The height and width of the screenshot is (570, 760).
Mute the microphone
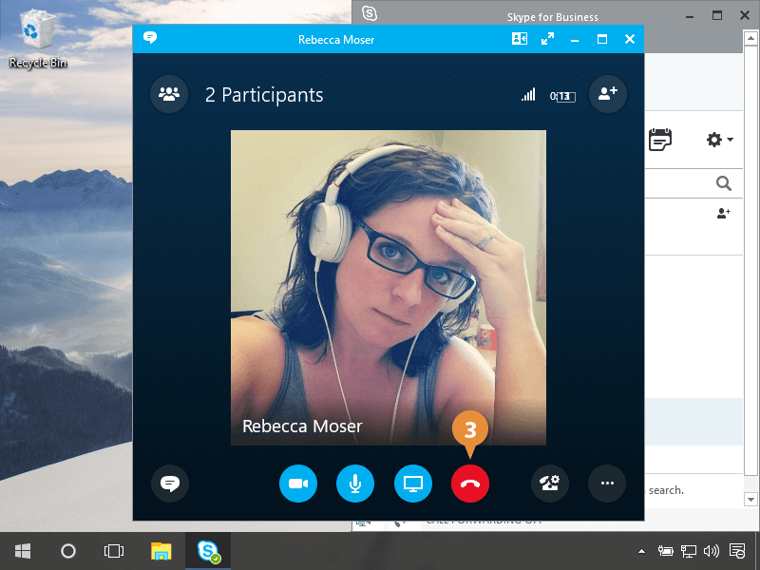click(355, 484)
